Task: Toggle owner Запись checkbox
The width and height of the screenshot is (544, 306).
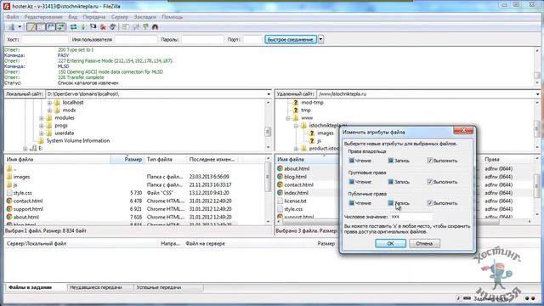Action: click(391, 161)
